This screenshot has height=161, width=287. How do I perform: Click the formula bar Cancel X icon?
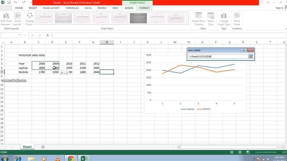pos(32,35)
